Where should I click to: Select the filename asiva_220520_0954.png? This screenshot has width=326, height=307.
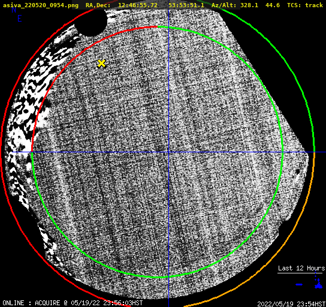[41, 5]
